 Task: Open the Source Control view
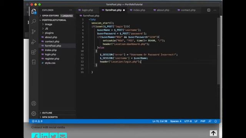pos(33,31)
